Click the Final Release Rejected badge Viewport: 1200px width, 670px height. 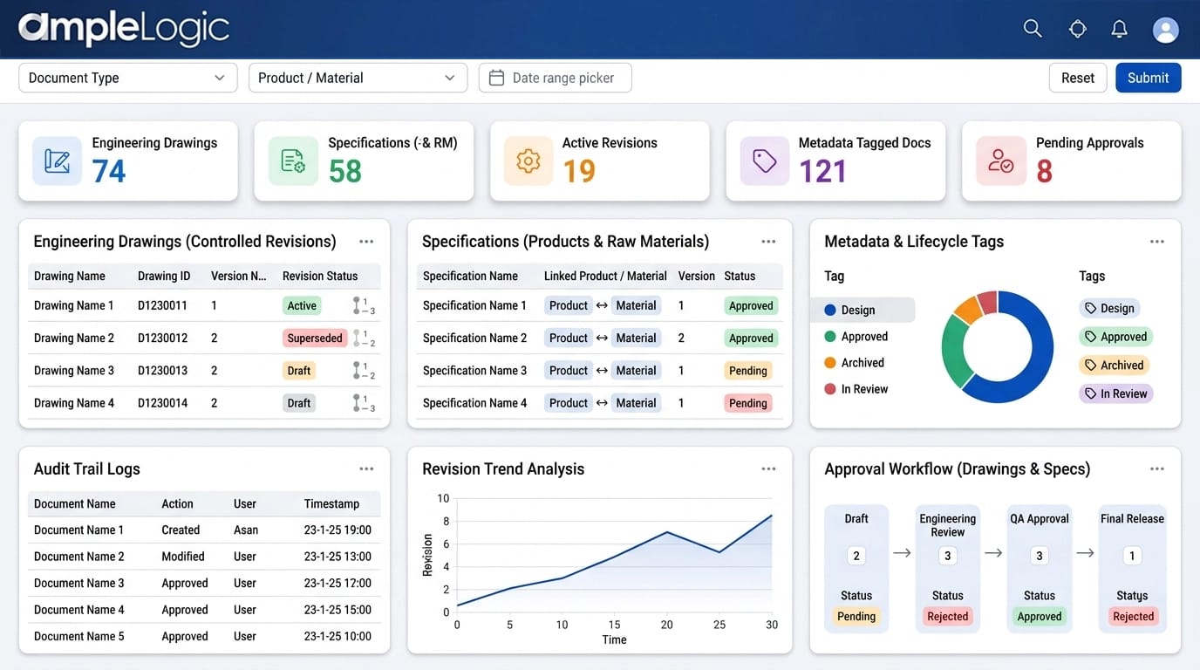click(1134, 616)
